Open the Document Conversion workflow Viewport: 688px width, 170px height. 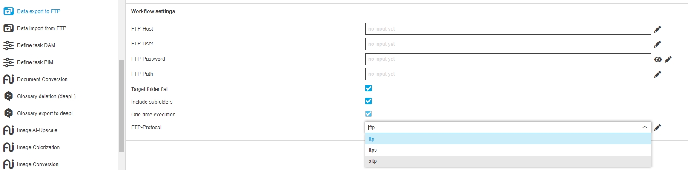tap(42, 79)
